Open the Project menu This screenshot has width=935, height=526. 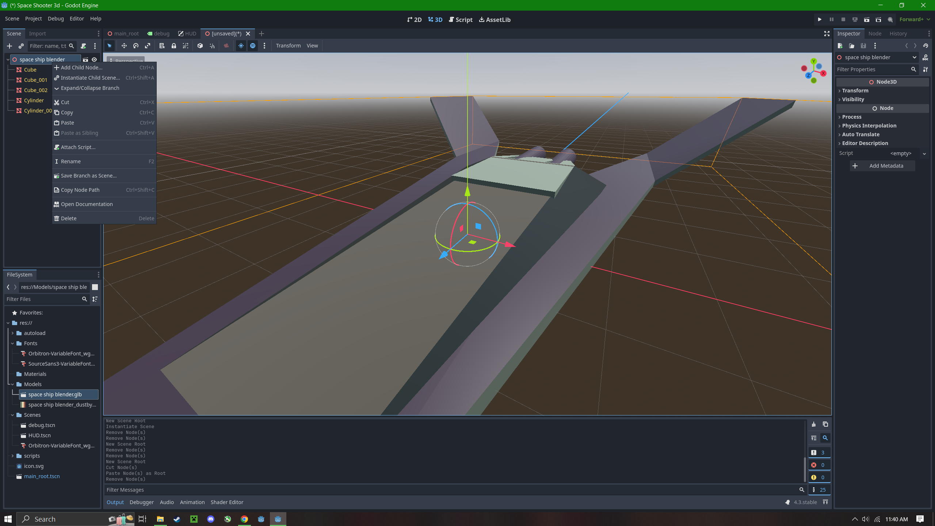tap(33, 19)
